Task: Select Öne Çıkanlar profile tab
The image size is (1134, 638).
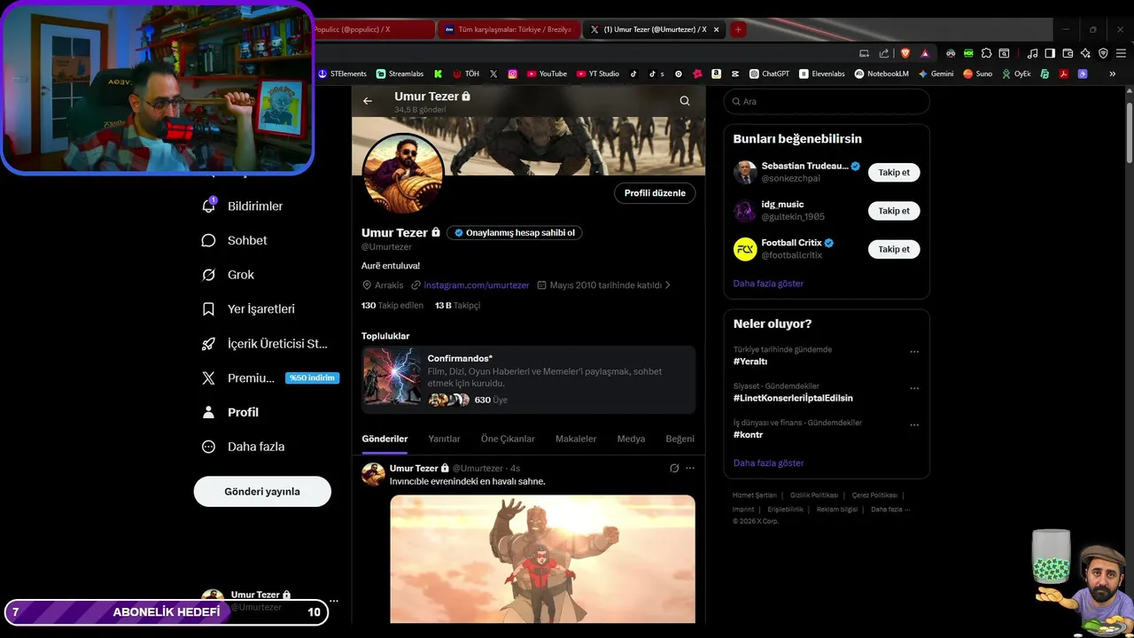Action: click(x=508, y=439)
